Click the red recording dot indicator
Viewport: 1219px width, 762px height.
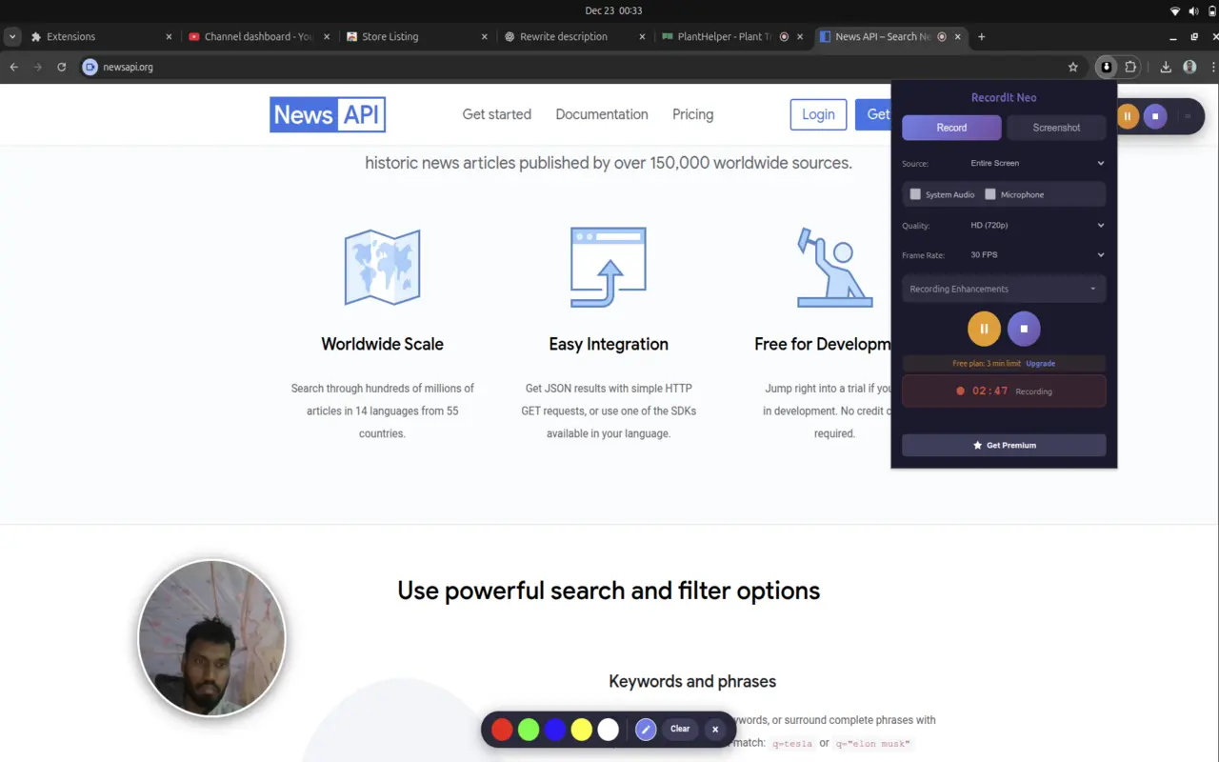click(x=961, y=391)
